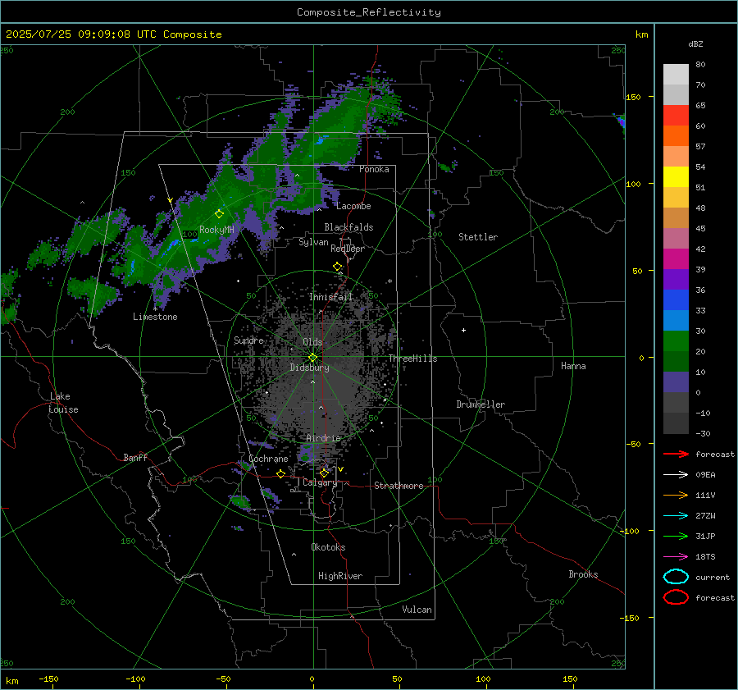Viewport: 738px width, 690px height.
Task: Click the Stettler label
Action: click(478, 237)
